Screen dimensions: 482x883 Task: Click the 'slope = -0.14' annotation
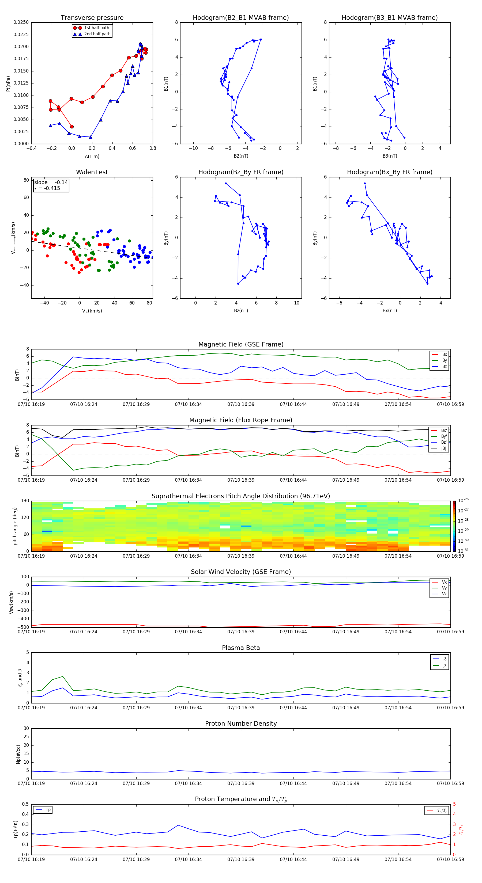(51, 182)
